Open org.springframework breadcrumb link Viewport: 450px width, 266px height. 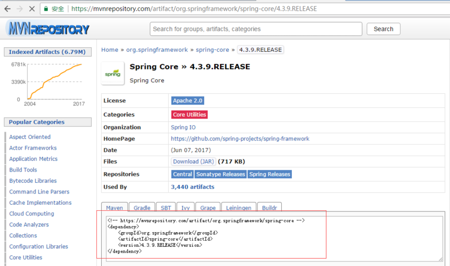(157, 49)
